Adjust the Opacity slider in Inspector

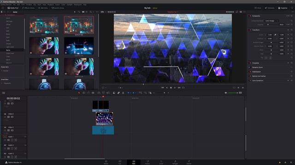[x=271, y=25]
